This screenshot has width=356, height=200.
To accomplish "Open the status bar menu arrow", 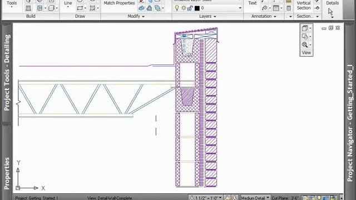I will coord(341,198).
